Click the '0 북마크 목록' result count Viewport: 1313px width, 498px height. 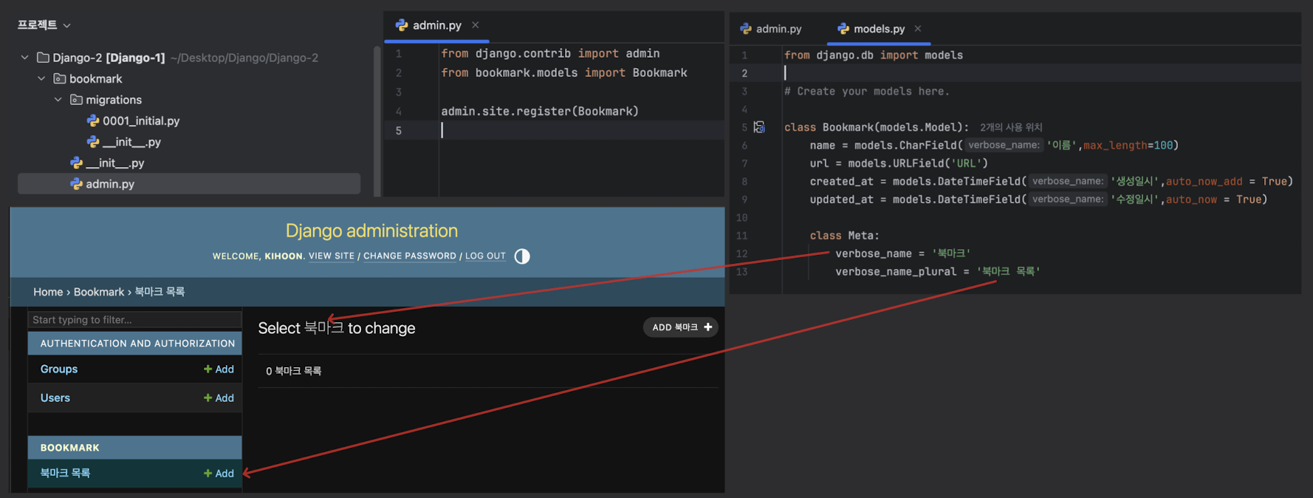(294, 371)
